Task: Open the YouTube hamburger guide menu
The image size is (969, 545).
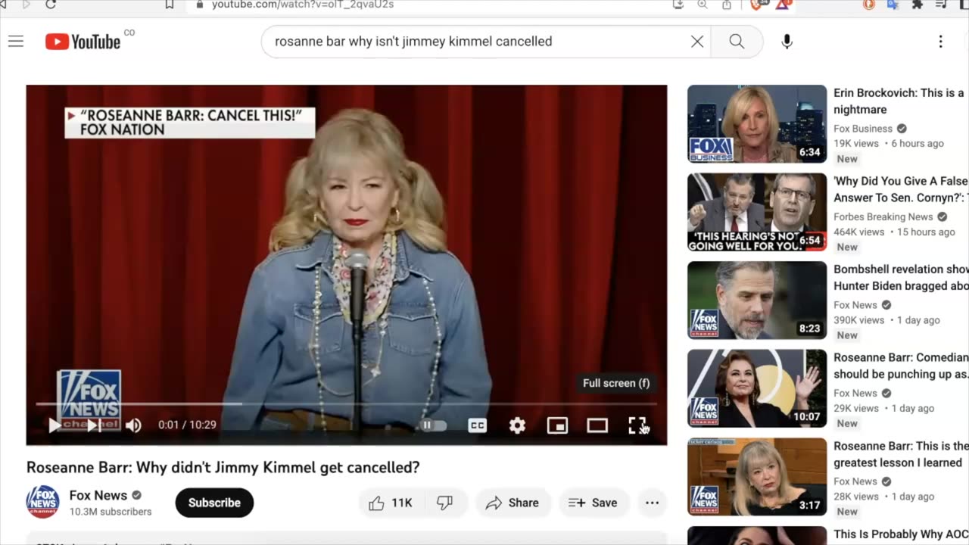Action: click(16, 42)
